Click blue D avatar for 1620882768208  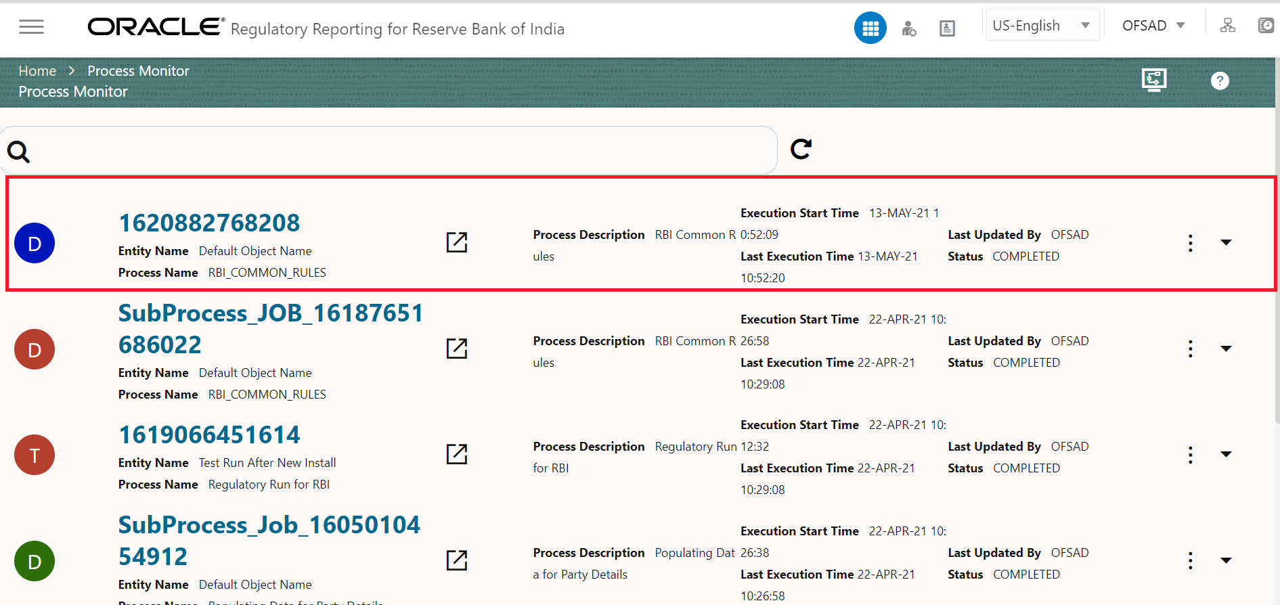(x=35, y=243)
